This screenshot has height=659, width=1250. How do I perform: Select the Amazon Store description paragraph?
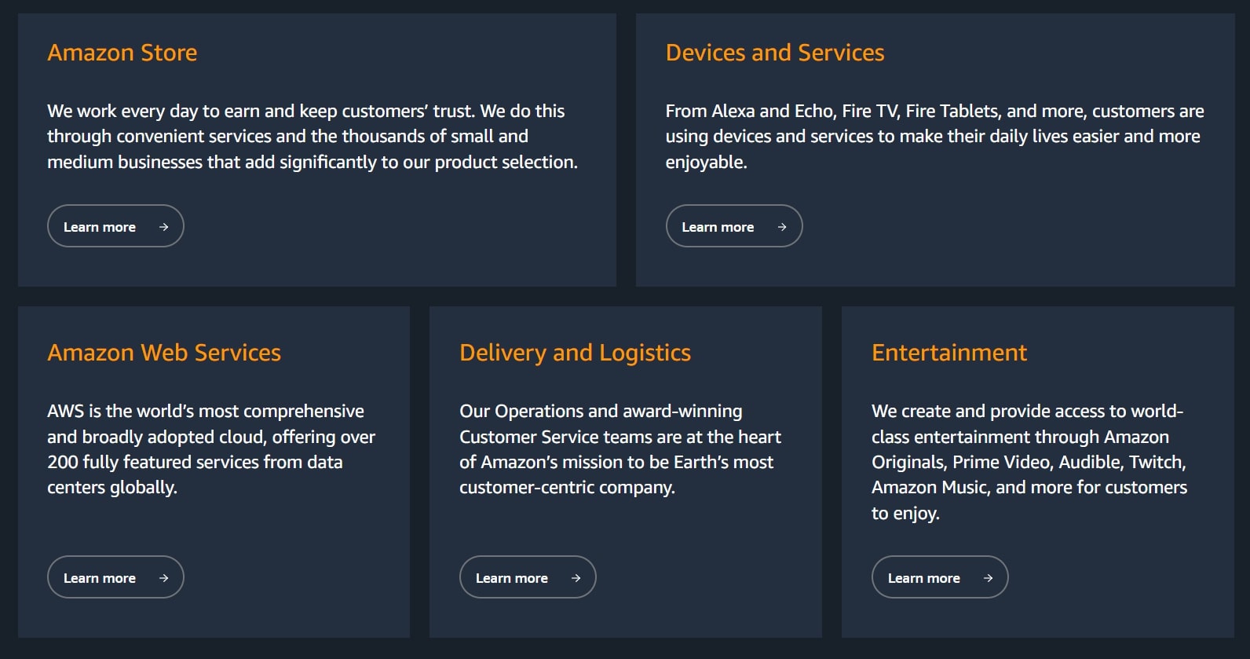[x=312, y=137]
